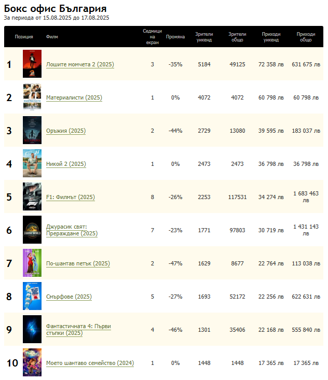Viewport: 328px width, 380px height.
Task: Open Фантастичната 4: Първи стъпки link
Action: coord(78,330)
